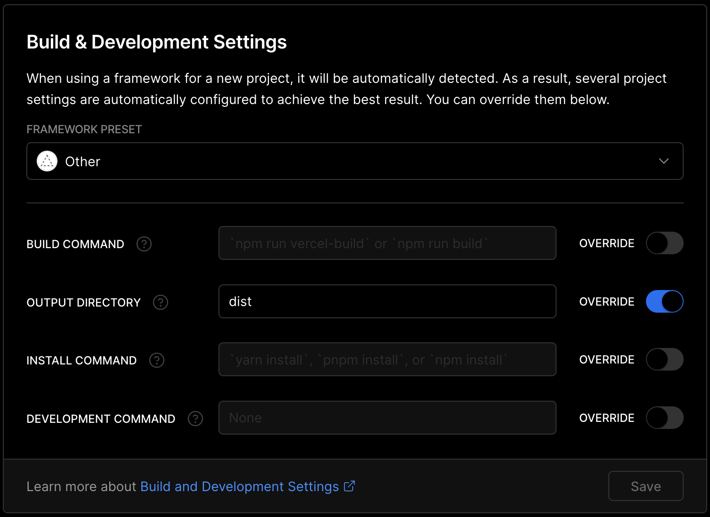Viewport: 710px width, 517px height.
Task: Click the DEVELOPMENT COMMAND label text
Action: [x=101, y=419]
